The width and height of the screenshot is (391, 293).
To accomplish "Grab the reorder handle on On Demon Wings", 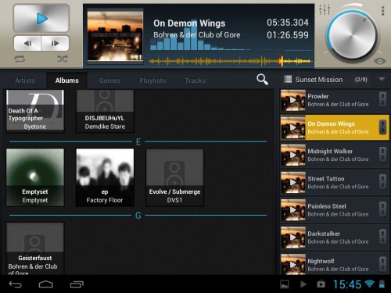I will 382,127.
